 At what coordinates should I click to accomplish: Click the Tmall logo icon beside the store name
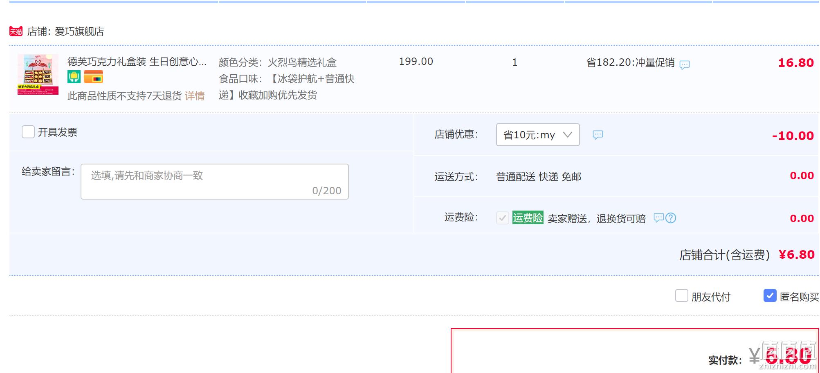pyautogui.click(x=16, y=31)
